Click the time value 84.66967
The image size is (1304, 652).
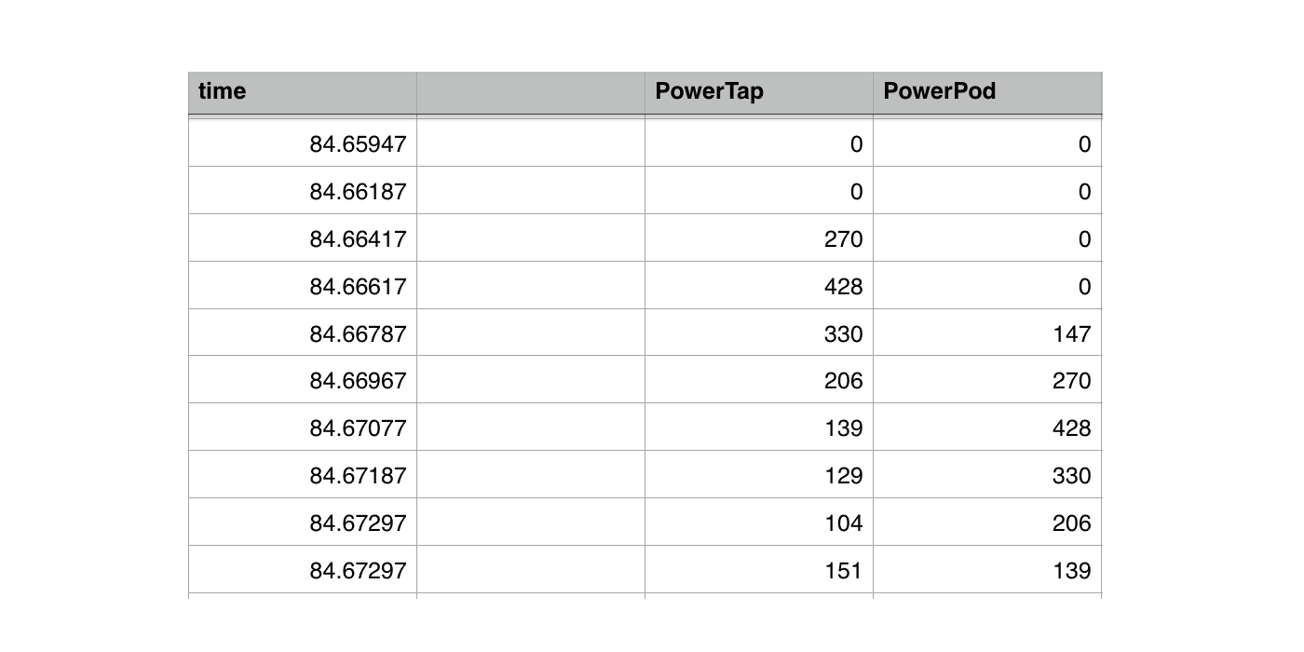coord(302,381)
